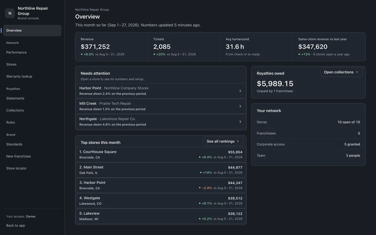376x235 pixels.
Task: Click same-store revenue $347,620 value
Action: pyautogui.click(x=313, y=47)
